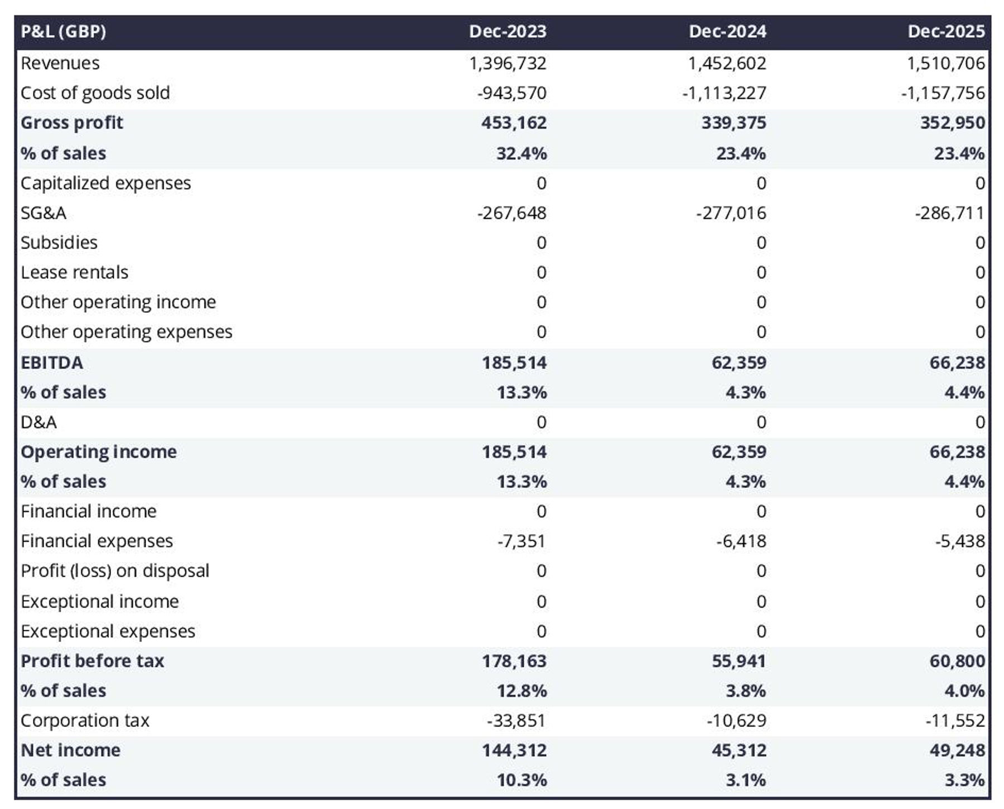Screen dimensions: 1004x809
Task: Click the Other operating income label
Action: pyautogui.click(x=118, y=302)
